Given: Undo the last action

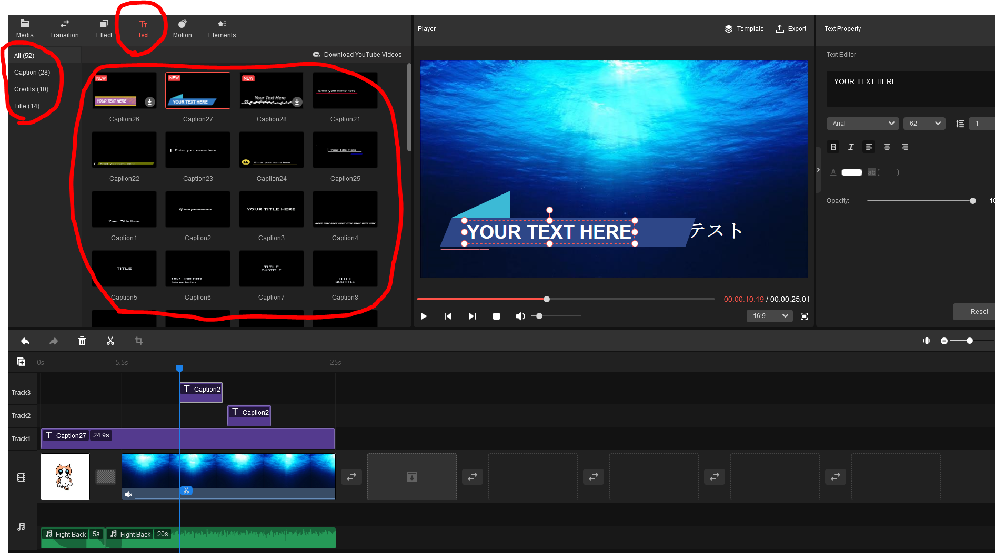Looking at the screenshot, I should 25,341.
